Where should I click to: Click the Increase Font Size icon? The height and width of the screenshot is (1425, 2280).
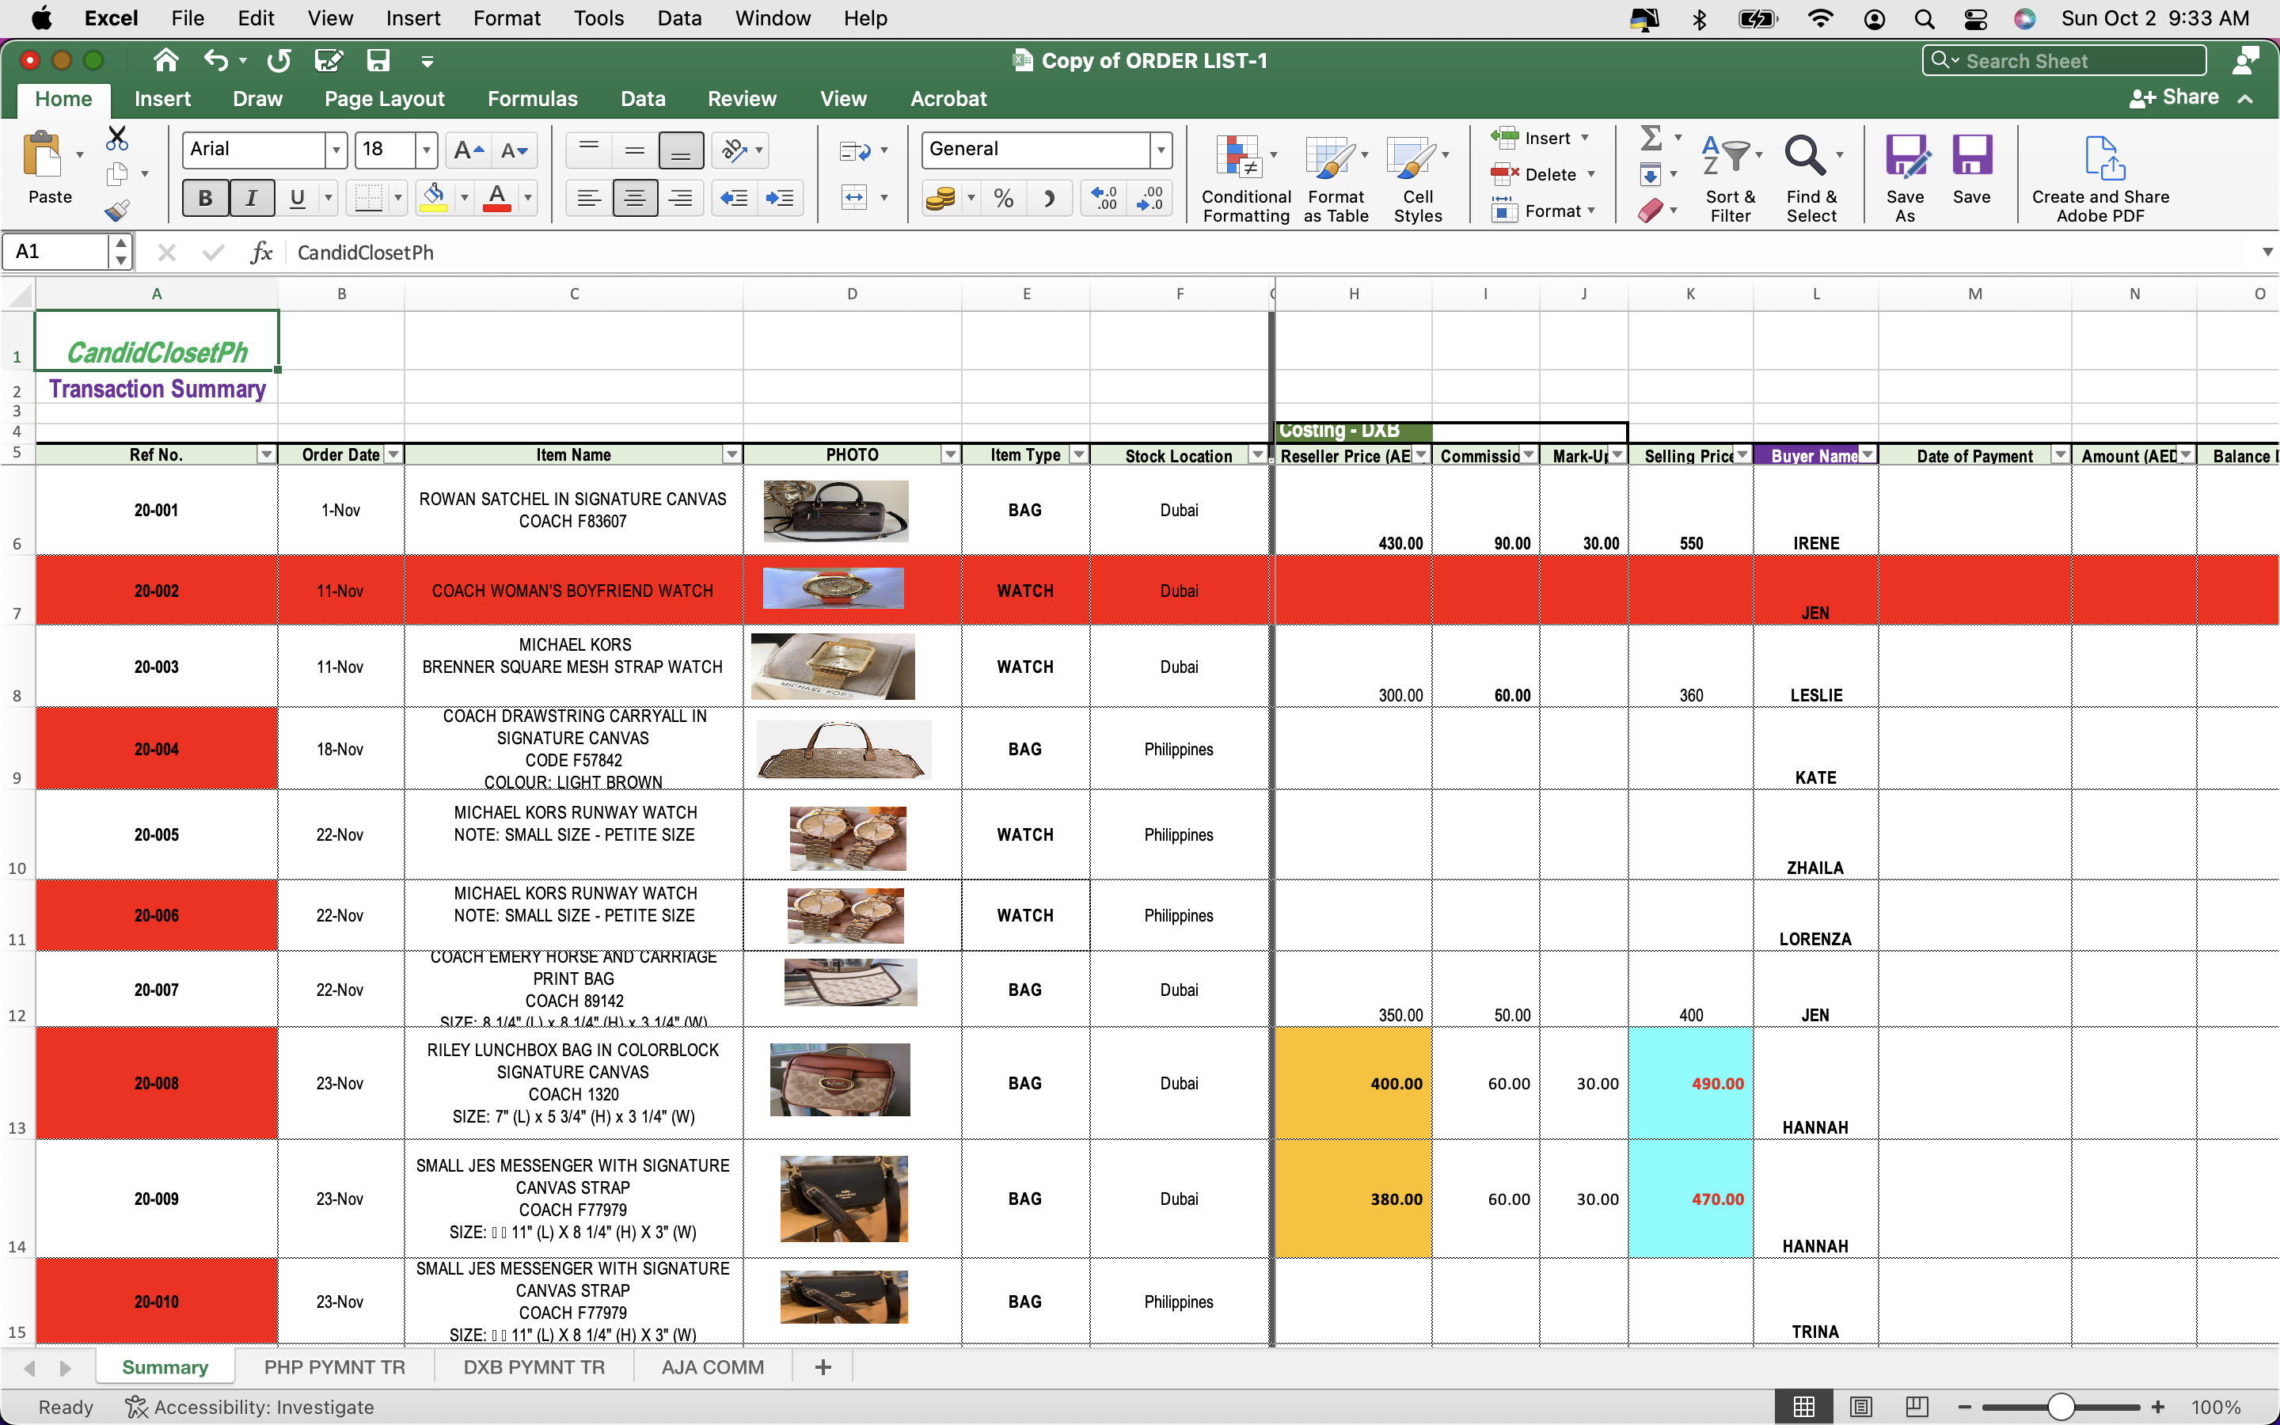pos(467,150)
